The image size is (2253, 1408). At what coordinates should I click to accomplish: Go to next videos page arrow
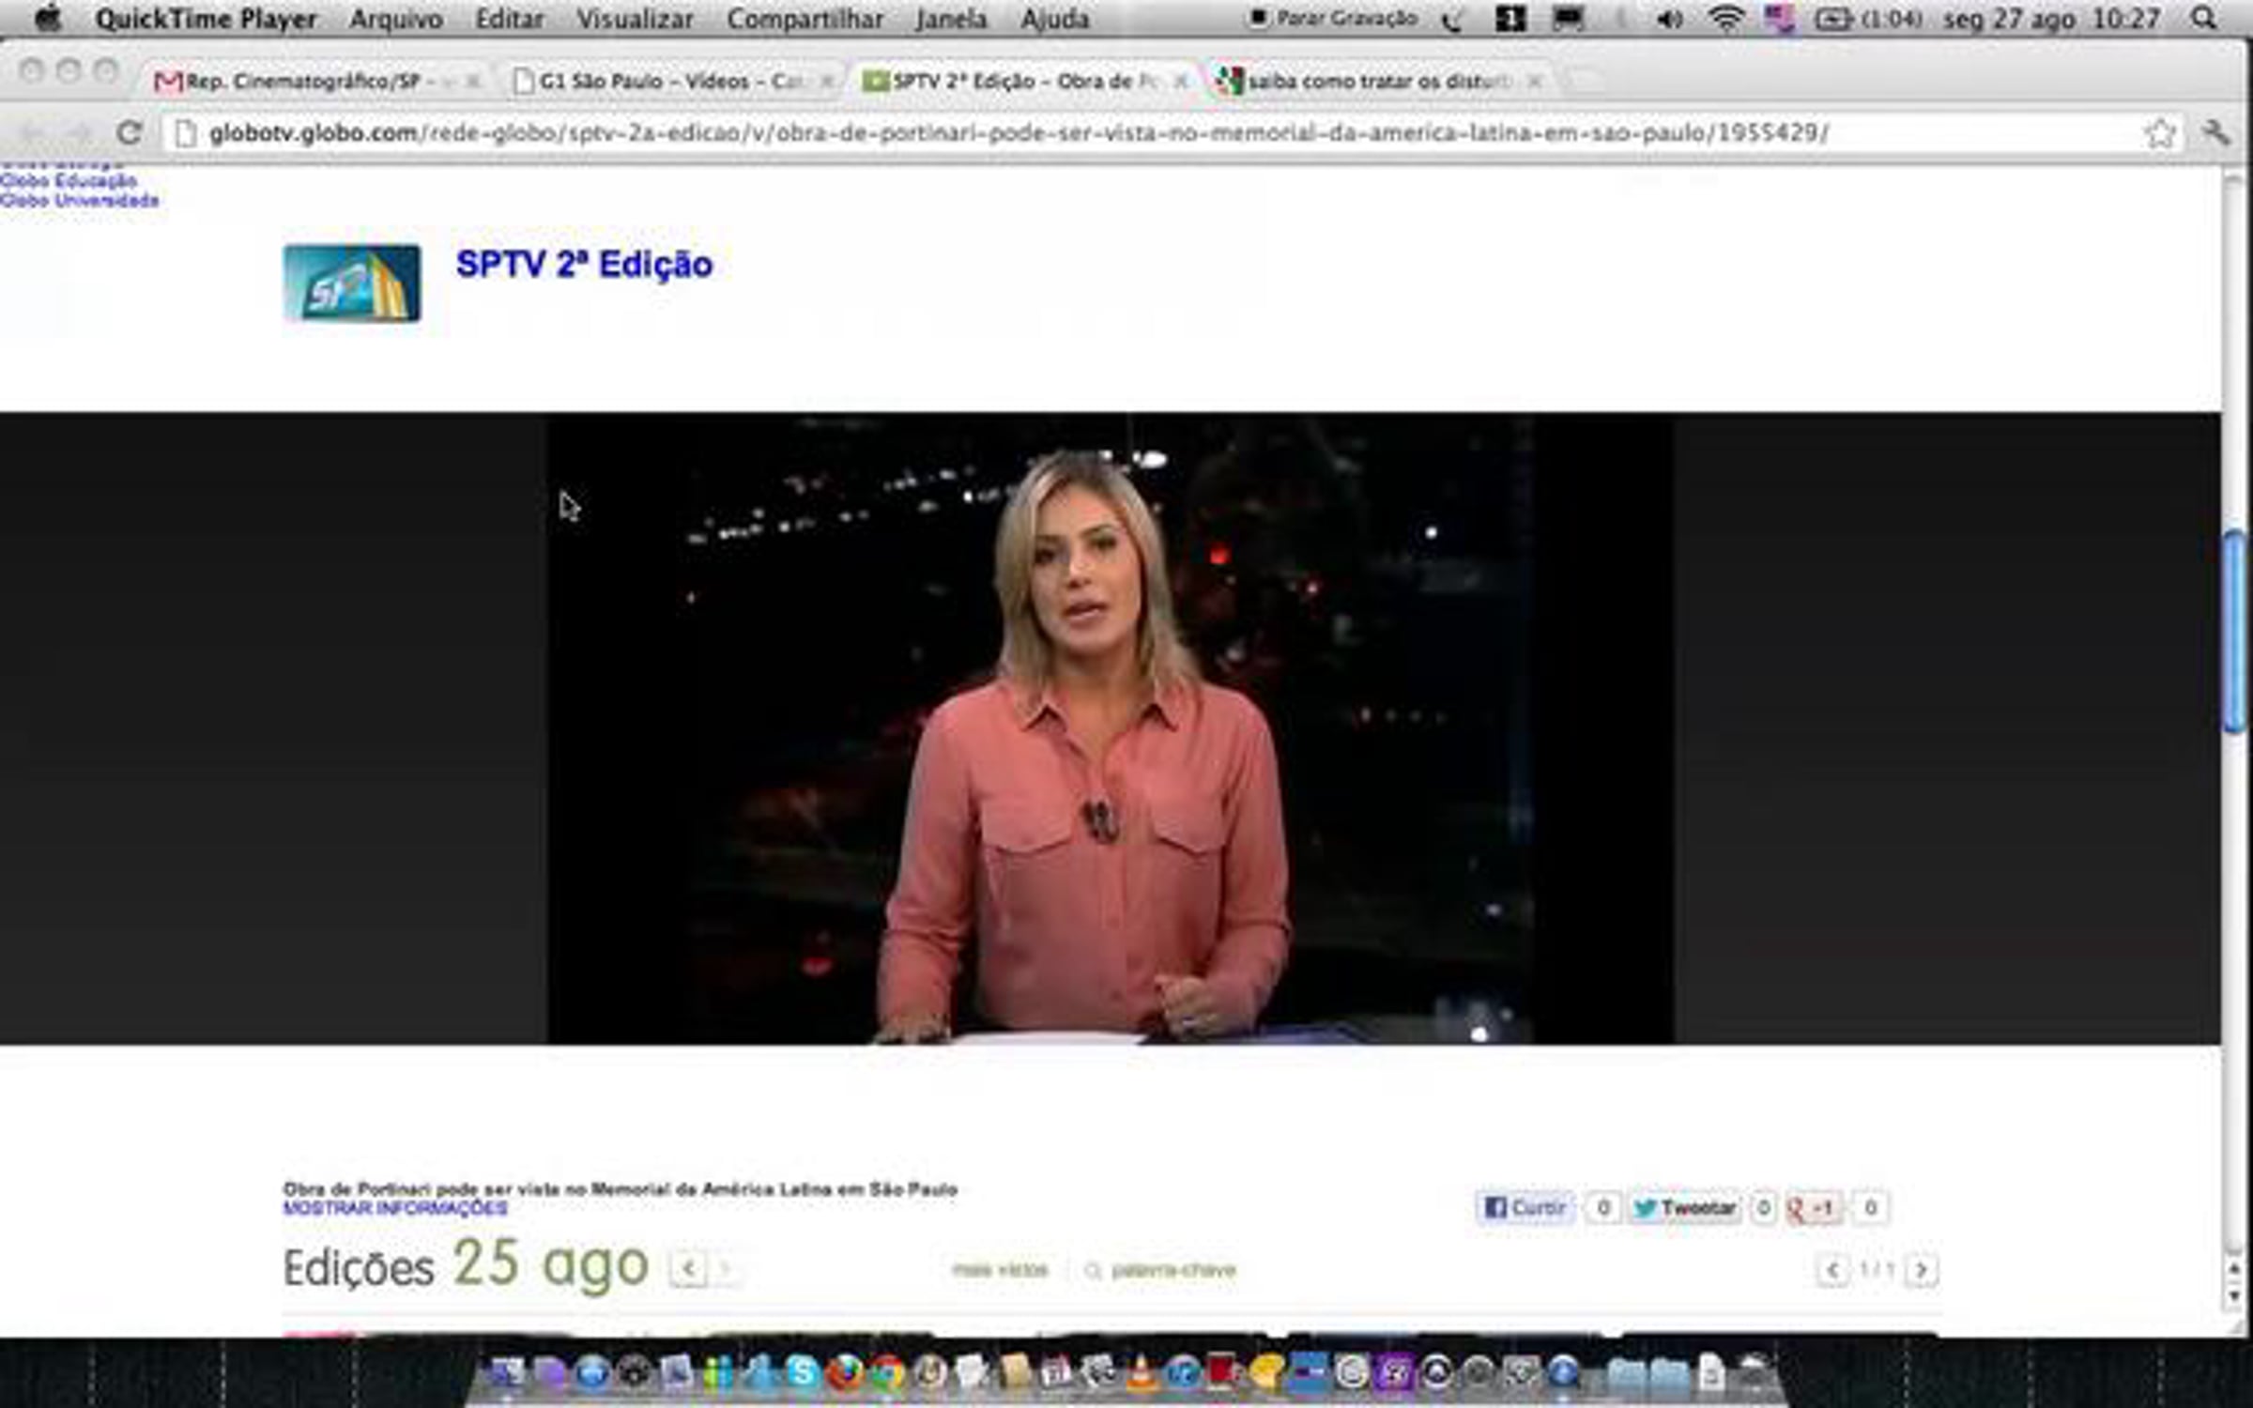(x=1921, y=1270)
